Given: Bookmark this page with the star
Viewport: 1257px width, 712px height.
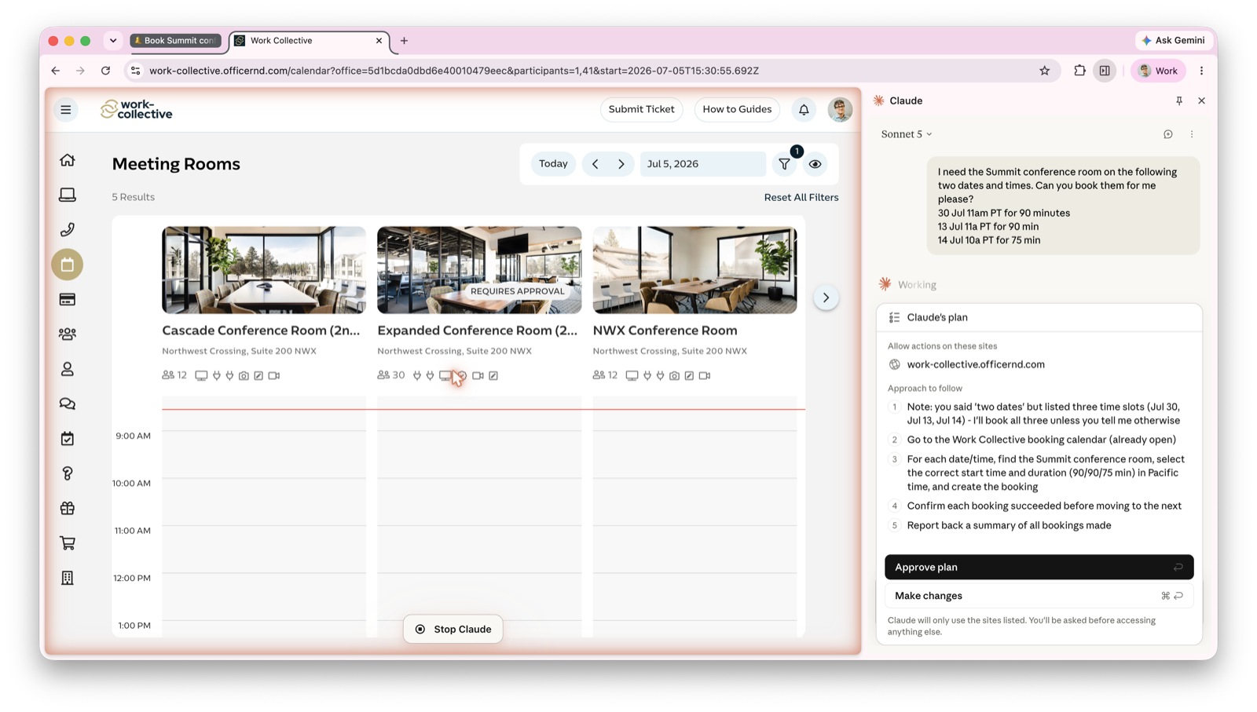Looking at the screenshot, I should [1045, 71].
